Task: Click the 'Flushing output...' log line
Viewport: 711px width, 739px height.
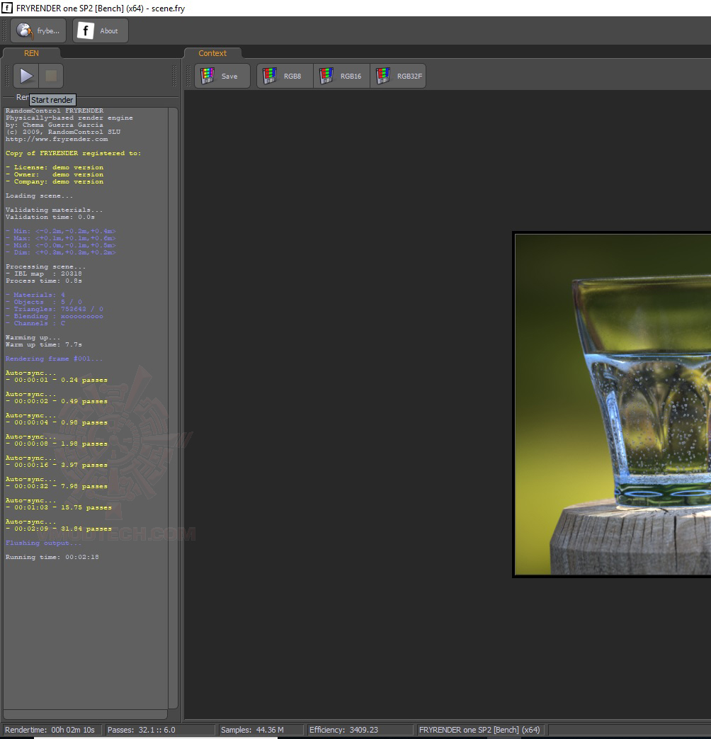Action: pyautogui.click(x=43, y=543)
